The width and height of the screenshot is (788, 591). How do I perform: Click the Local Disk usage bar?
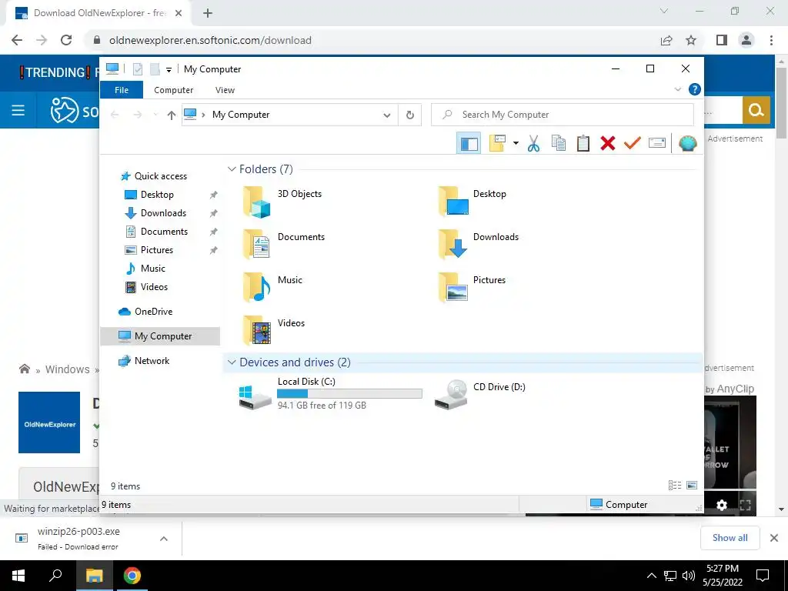pyautogui.click(x=349, y=394)
